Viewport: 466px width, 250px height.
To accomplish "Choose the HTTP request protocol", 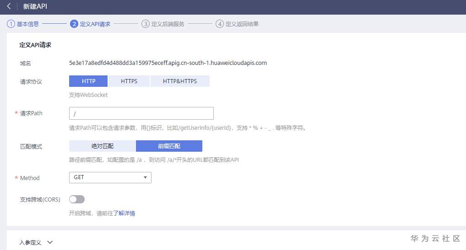I will point(88,81).
